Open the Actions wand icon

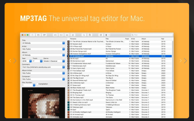84,35
